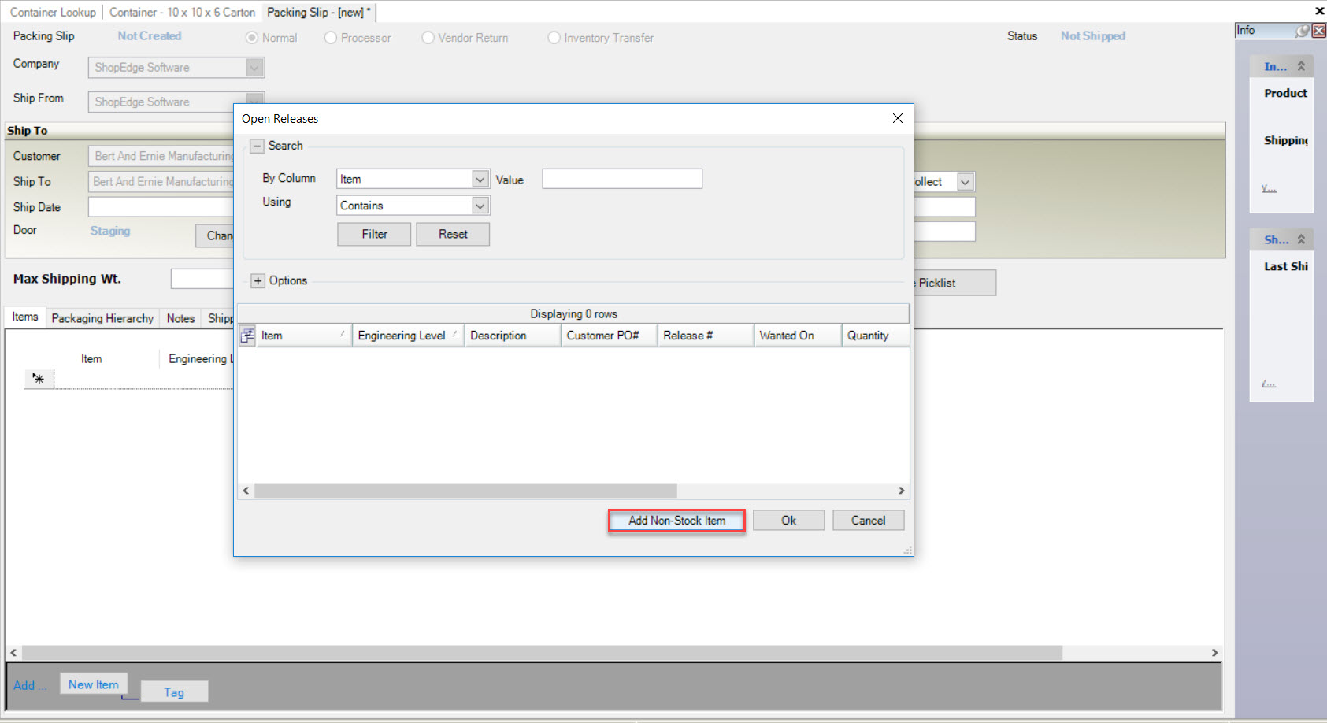This screenshot has width=1327, height=723.
Task: Sort by Engineering Level column header
Action: (x=408, y=336)
